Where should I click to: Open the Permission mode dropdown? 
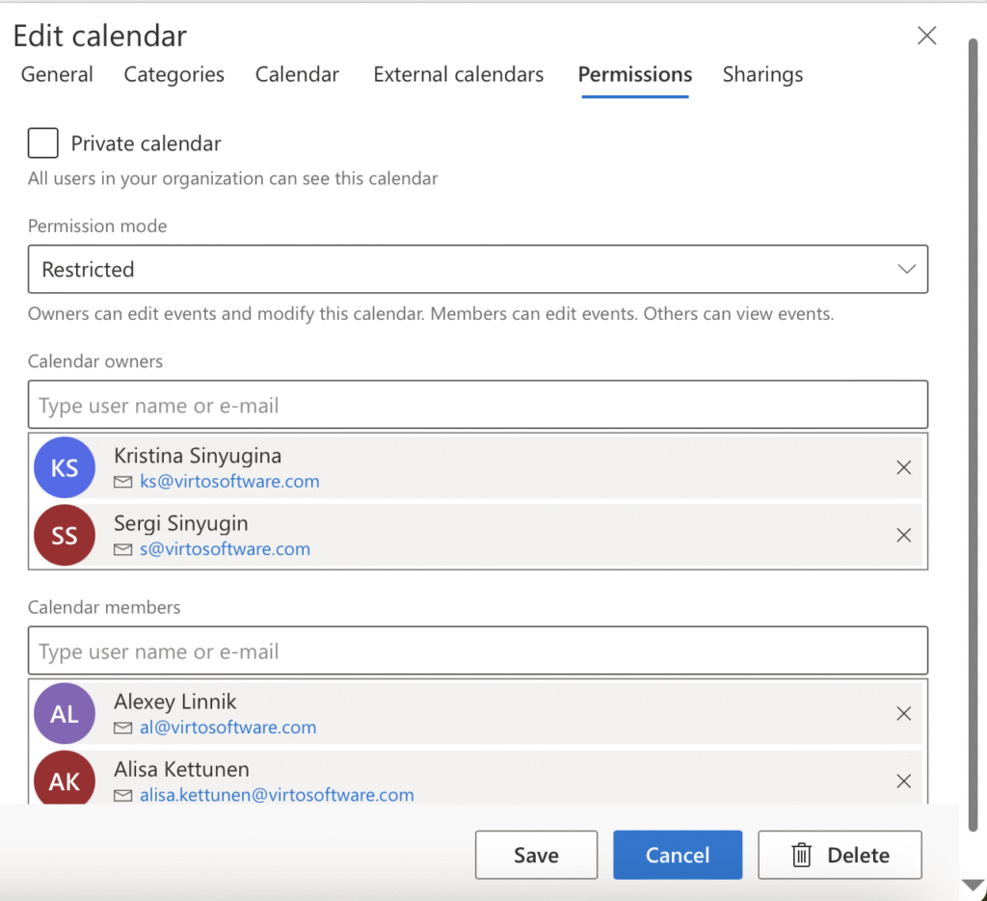(x=477, y=270)
